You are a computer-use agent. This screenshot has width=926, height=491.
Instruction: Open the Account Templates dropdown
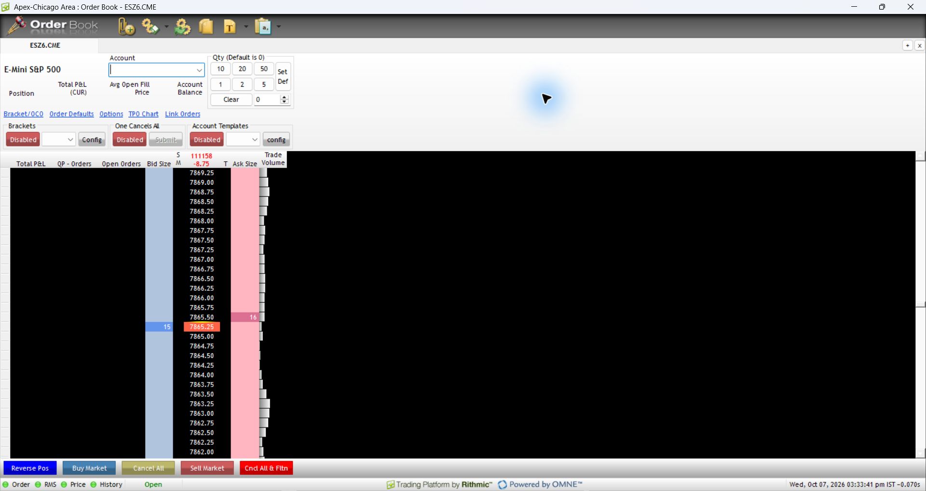tap(255, 140)
